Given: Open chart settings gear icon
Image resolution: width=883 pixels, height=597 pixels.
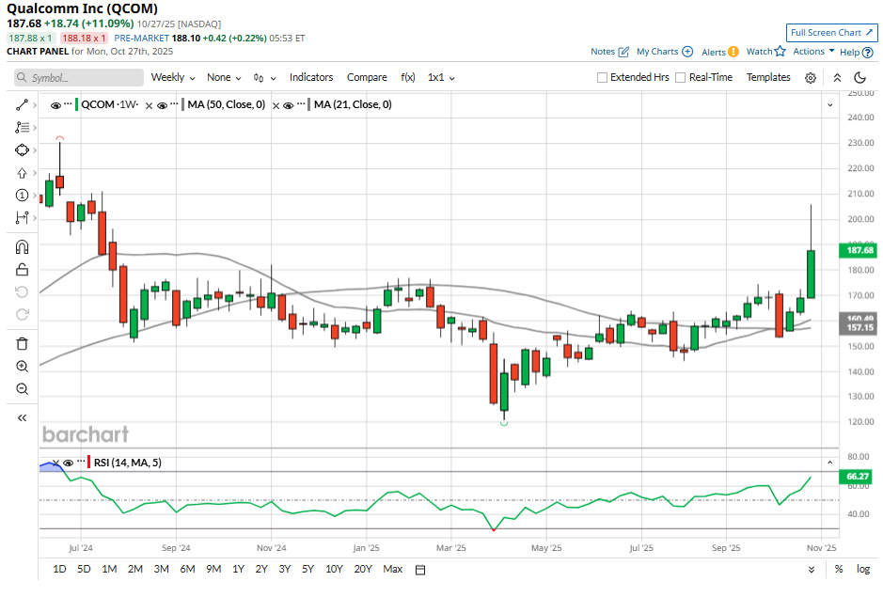Looking at the screenshot, I should pos(811,78).
